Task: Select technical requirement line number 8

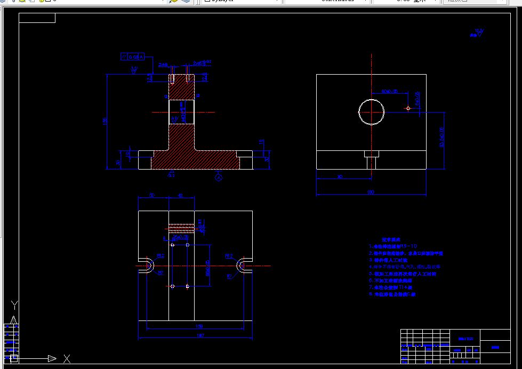Action: click(x=392, y=294)
